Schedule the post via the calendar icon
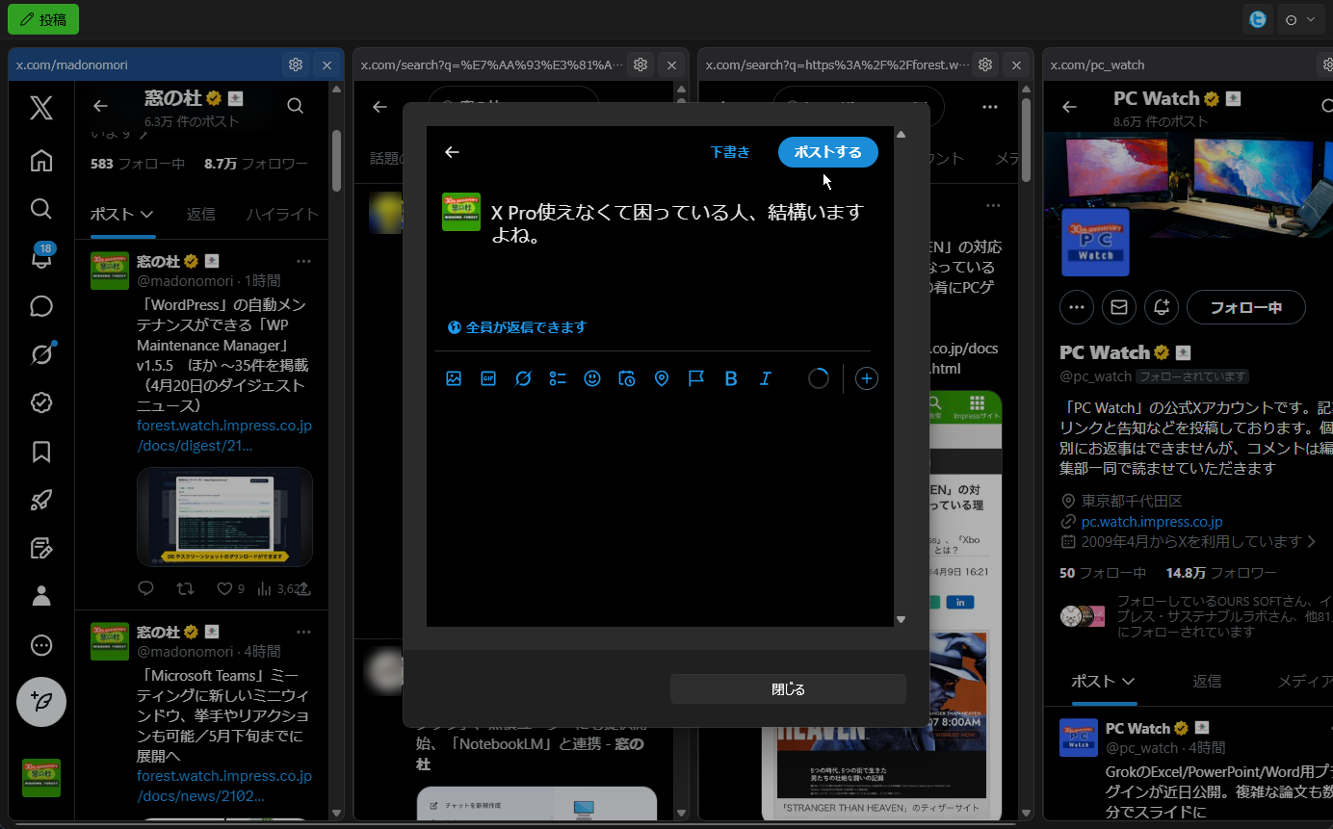 (626, 378)
